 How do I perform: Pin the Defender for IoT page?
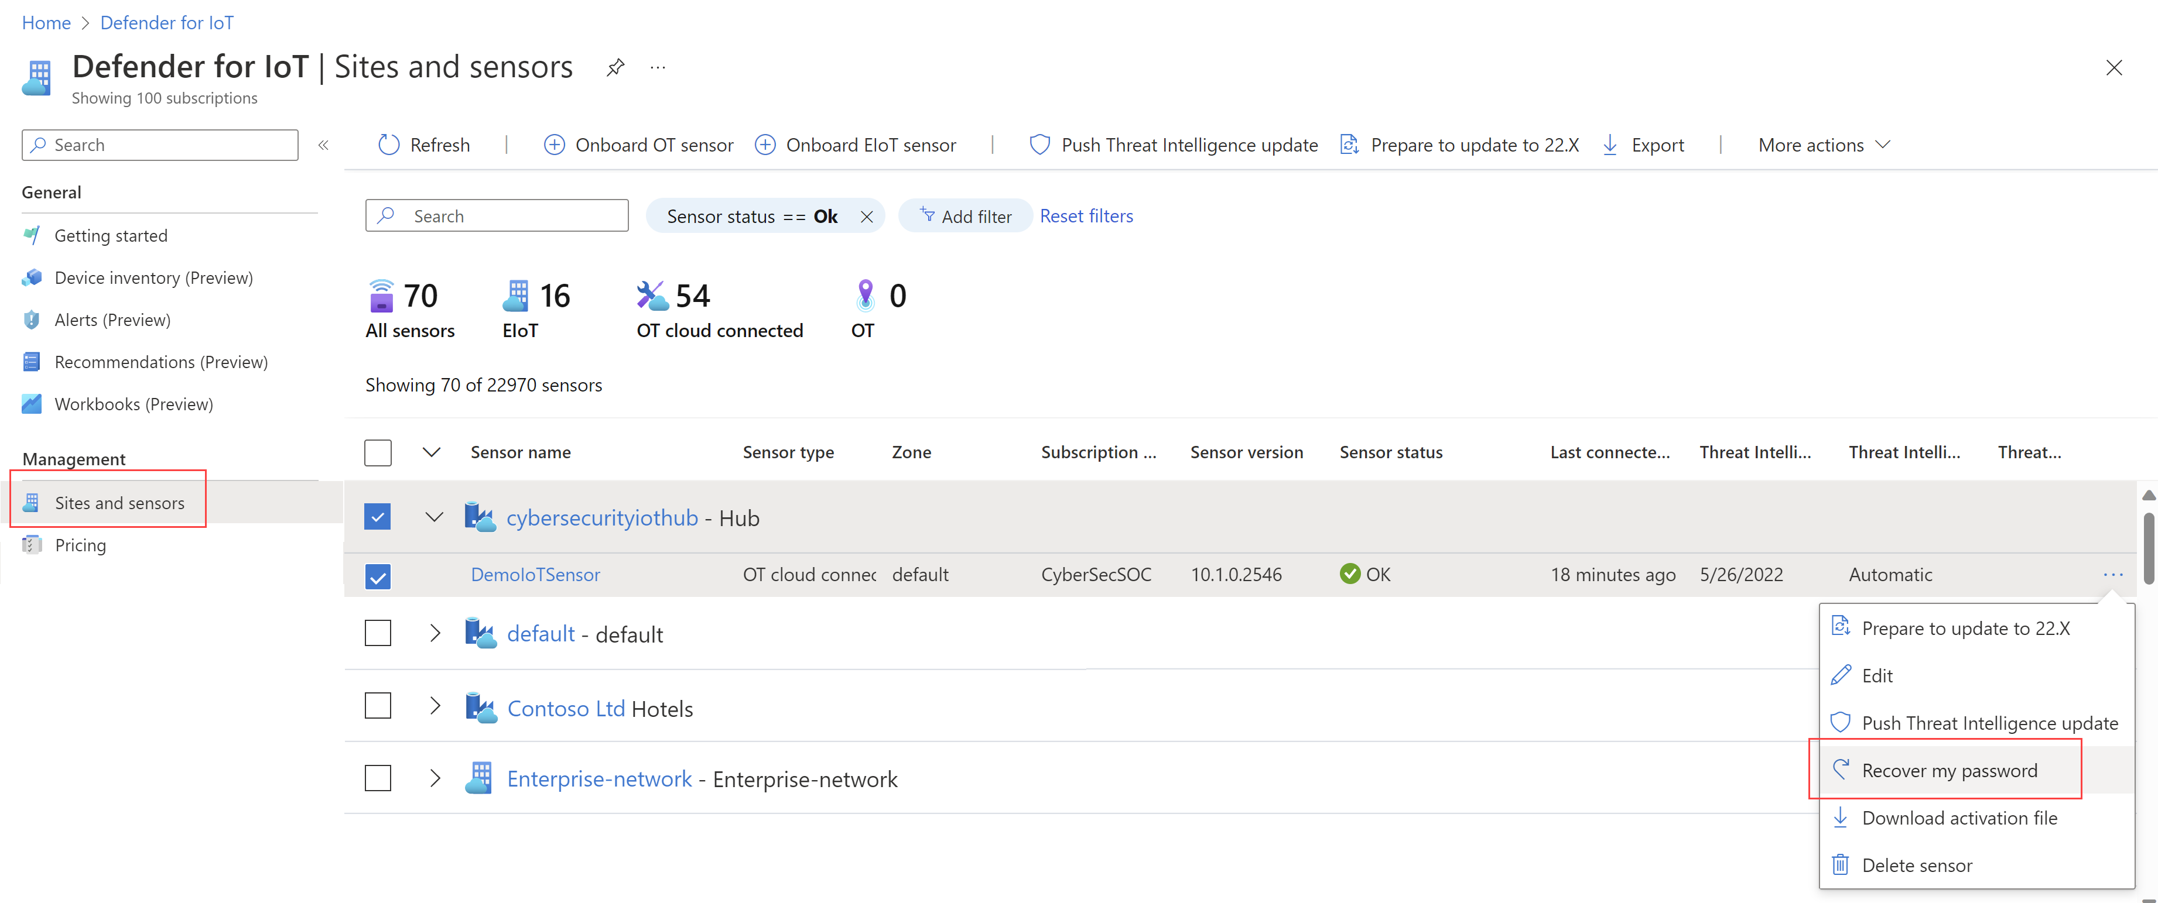click(x=615, y=67)
